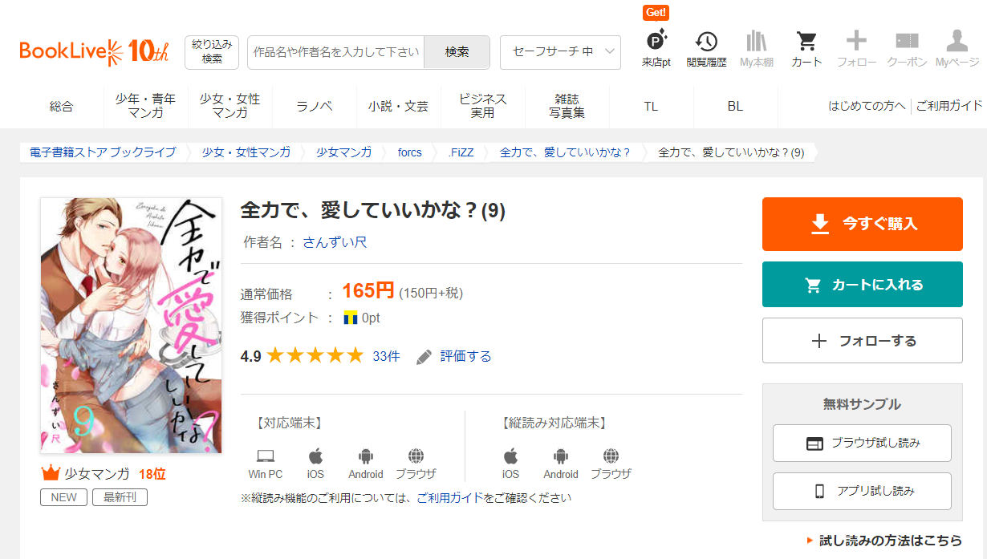The width and height of the screenshot is (987, 559).
Task: Click ブラウザ icon under 縦読み対応端末
Action: tap(611, 456)
